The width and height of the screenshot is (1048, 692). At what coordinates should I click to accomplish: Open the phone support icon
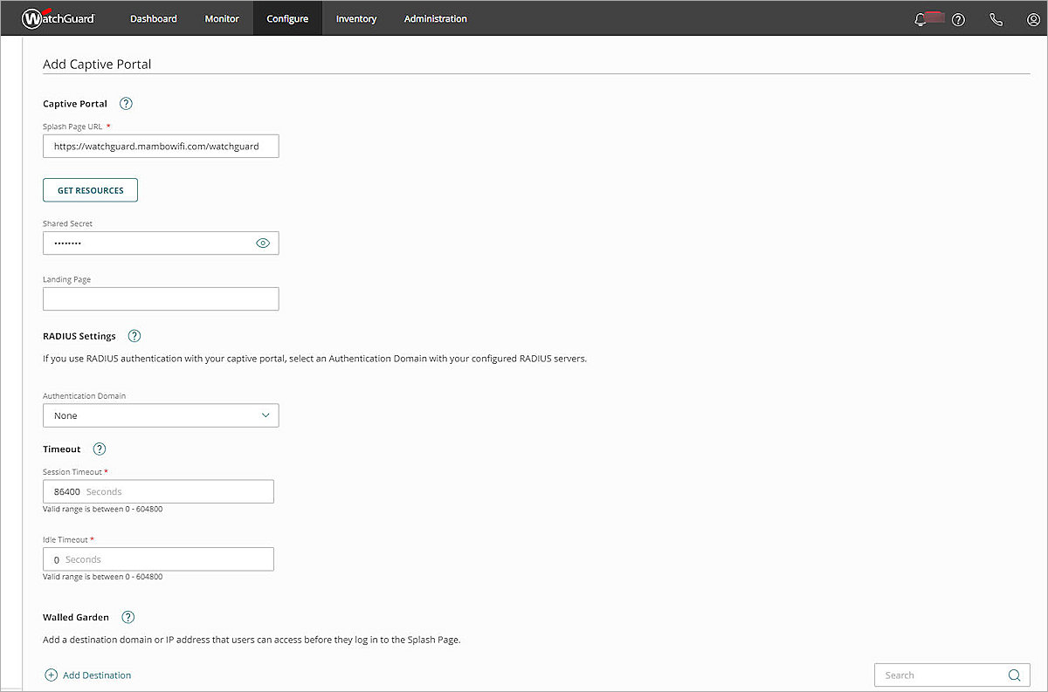[996, 18]
